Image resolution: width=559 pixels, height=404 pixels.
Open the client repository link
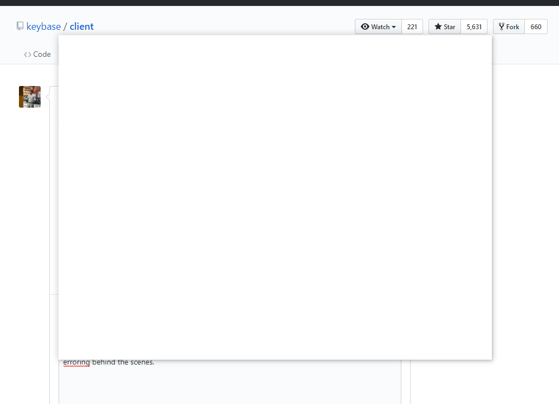click(82, 27)
